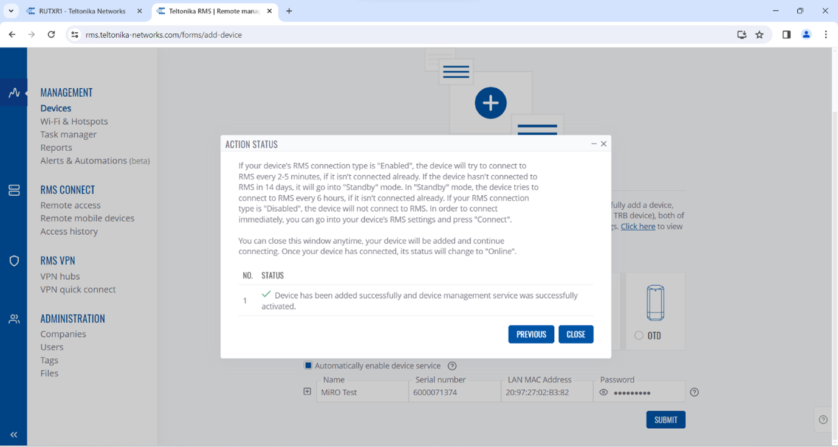The height and width of the screenshot is (447, 838).
Task: Minimize the Action Status dialog
Action: coord(594,144)
